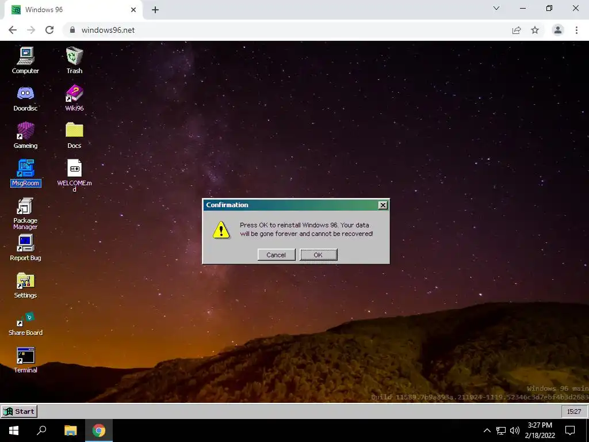The width and height of the screenshot is (589, 442).
Task: Click the Windows taskbar search icon
Action: click(41, 430)
